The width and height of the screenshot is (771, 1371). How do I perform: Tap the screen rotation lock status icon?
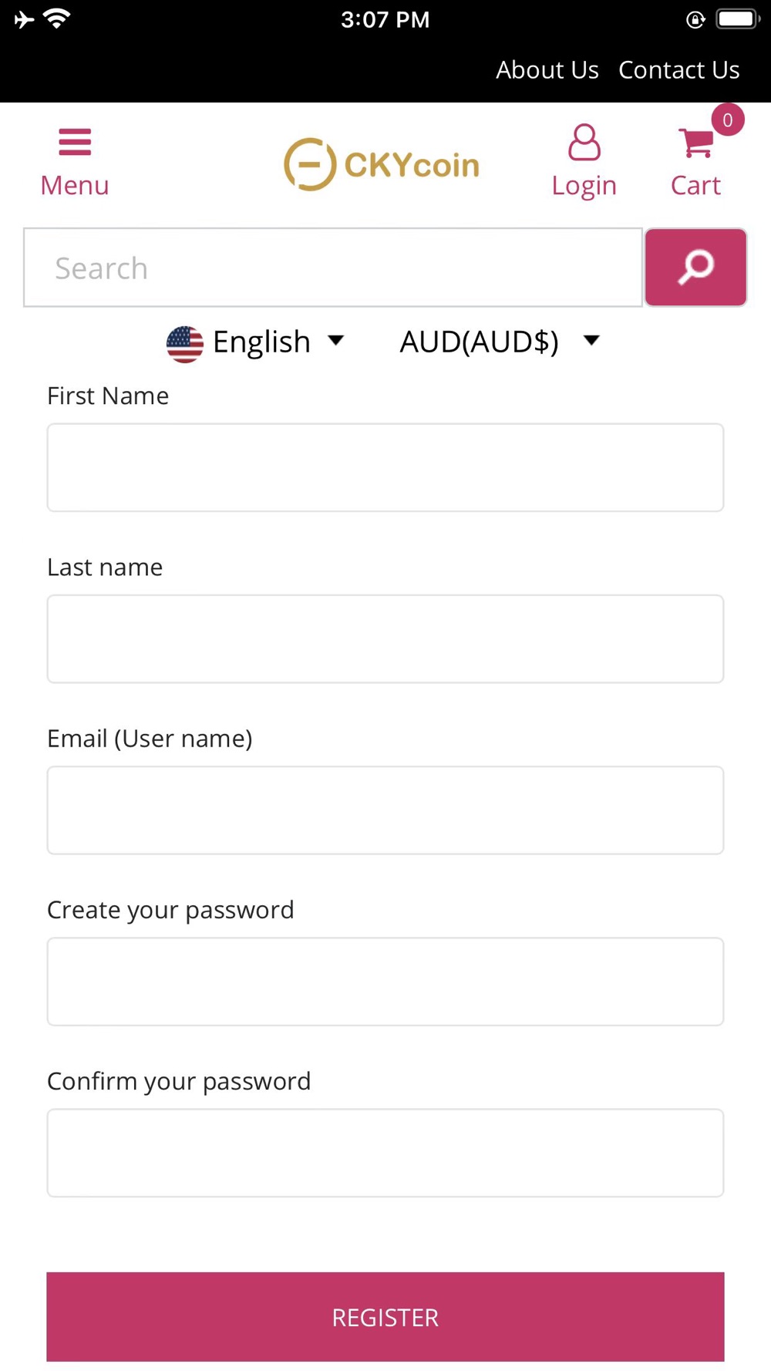coord(695,20)
